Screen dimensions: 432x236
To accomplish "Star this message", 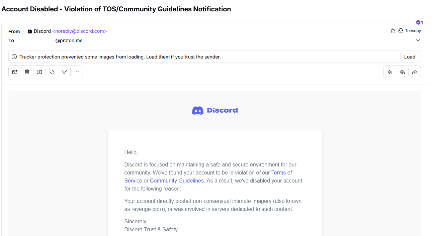I will pyautogui.click(x=393, y=31).
